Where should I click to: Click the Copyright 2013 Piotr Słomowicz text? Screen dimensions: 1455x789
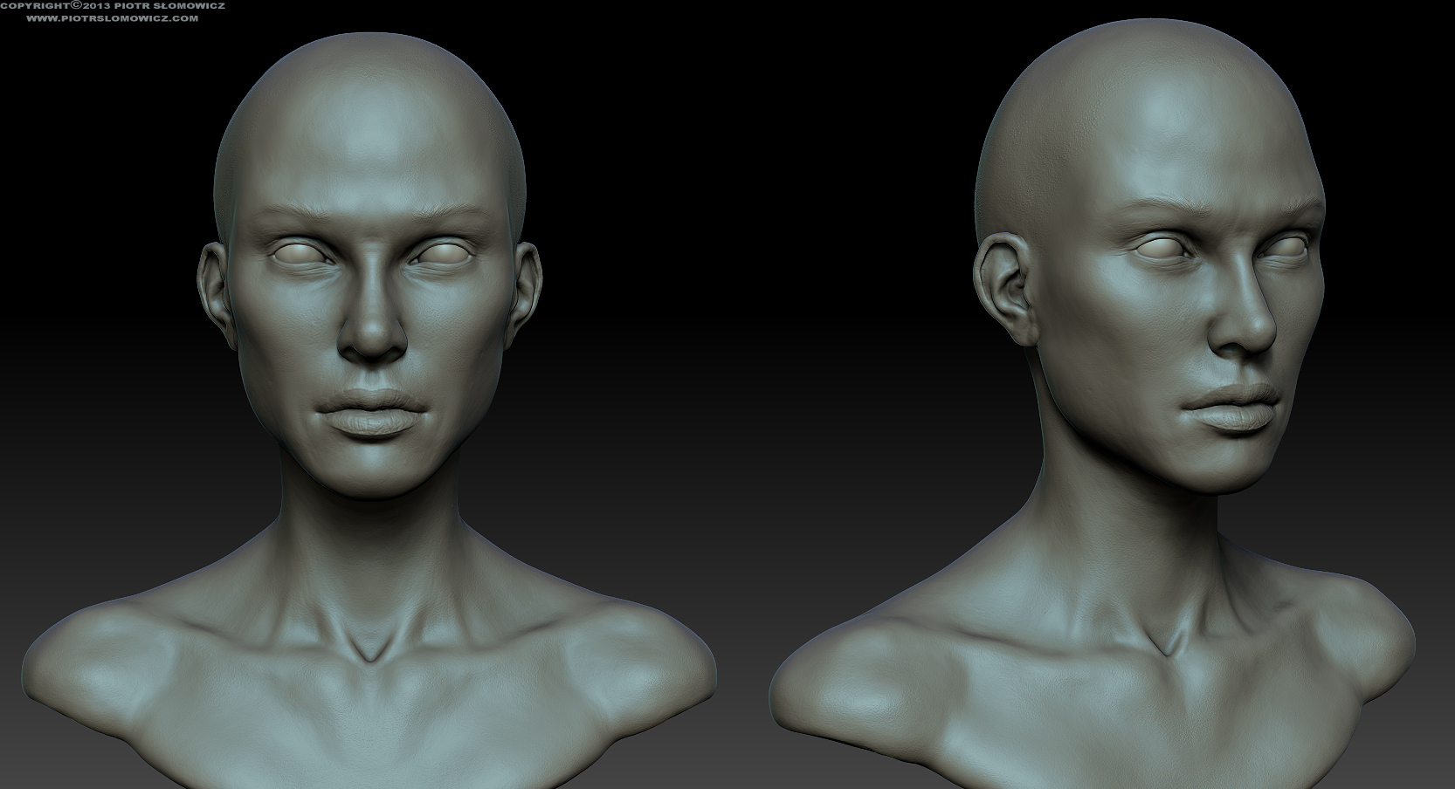click(x=113, y=5)
